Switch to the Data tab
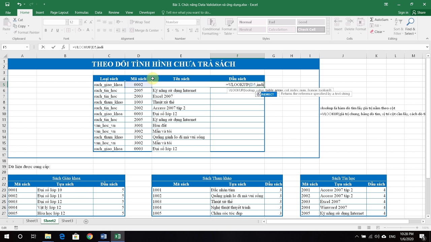This screenshot has height=242, width=431. click(x=98, y=12)
